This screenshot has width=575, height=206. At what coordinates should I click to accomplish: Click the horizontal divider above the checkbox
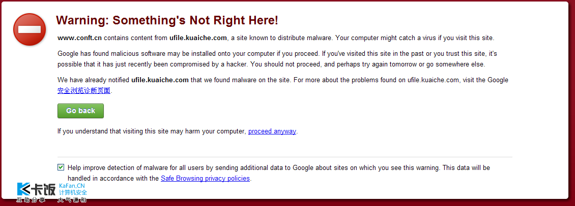tap(285, 157)
